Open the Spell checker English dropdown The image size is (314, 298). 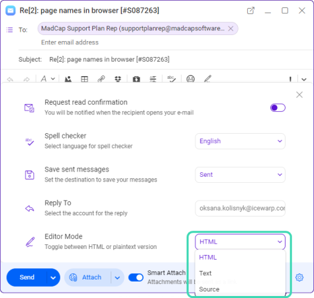coord(240,141)
